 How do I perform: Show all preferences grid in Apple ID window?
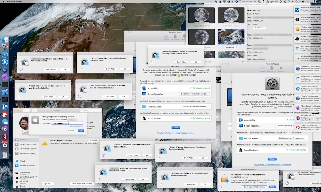coord(34,110)
